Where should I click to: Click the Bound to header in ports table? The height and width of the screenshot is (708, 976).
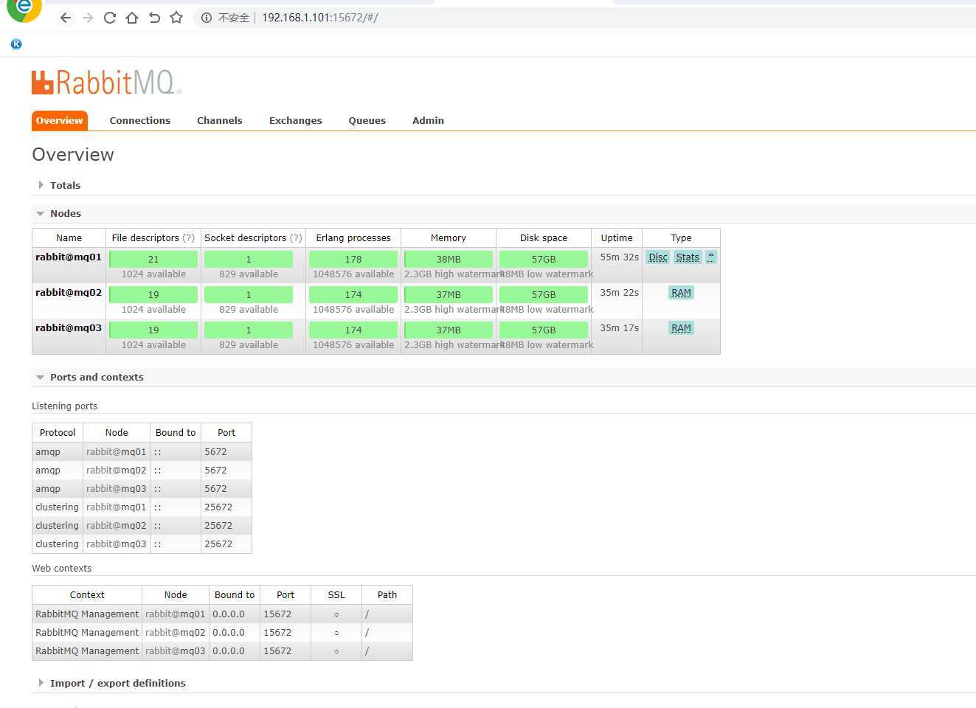(176, 432)
